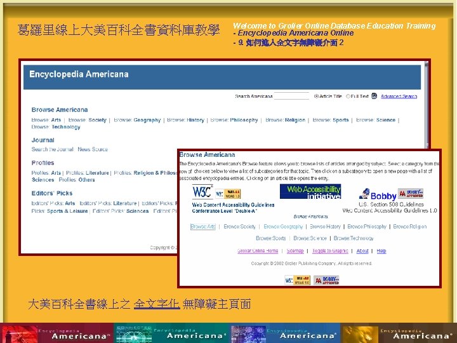
Task: Click the teal Encyclopedia Americana banner thumbnail
Action: pyautogui.click(x=172, y=333)
